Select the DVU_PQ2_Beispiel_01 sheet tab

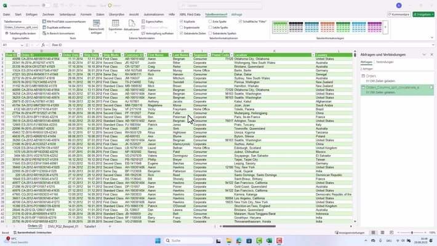click(63, 226)
